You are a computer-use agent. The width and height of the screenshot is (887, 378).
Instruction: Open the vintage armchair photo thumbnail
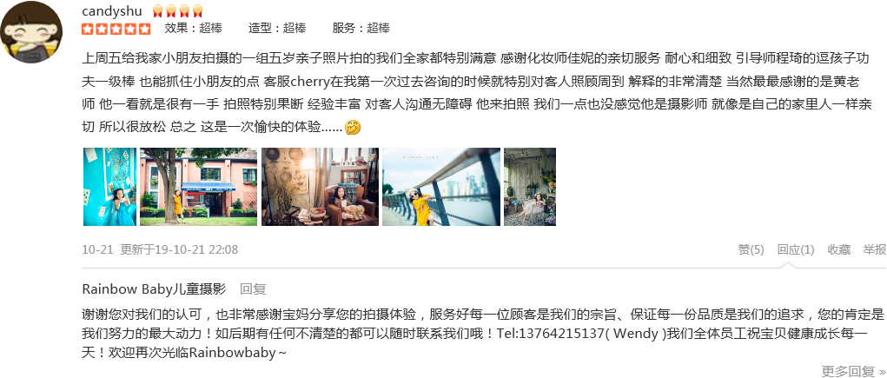click(x=321, y=187)
